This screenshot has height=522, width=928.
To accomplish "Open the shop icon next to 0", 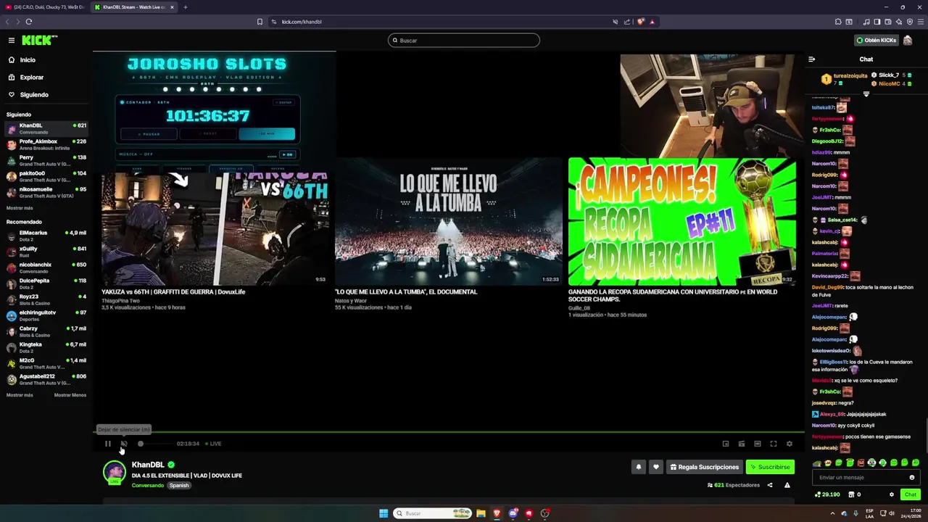I will tap(850, 494).
